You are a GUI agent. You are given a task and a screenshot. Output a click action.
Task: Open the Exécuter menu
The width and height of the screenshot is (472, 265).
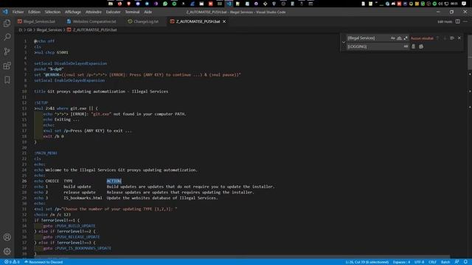point(113,12)
